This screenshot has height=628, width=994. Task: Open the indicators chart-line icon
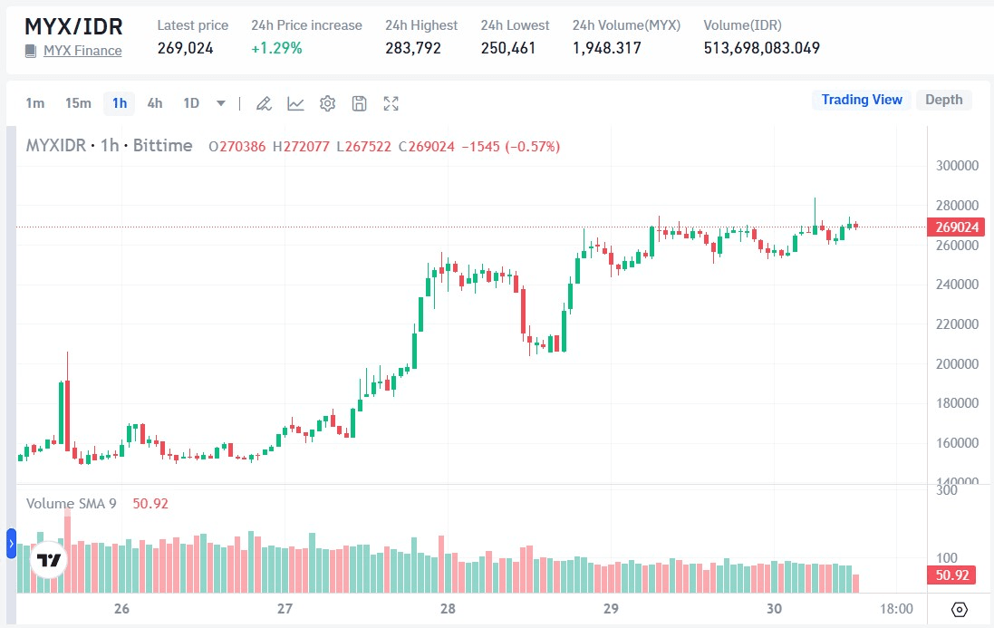[295, 103]
